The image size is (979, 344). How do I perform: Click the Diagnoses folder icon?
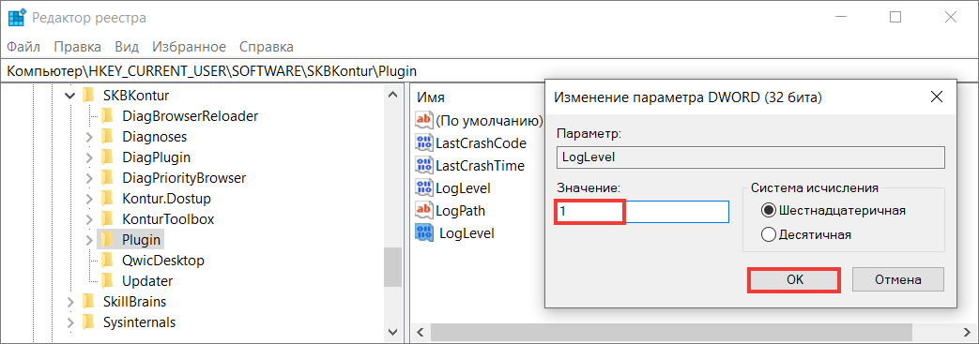point(108,137)
